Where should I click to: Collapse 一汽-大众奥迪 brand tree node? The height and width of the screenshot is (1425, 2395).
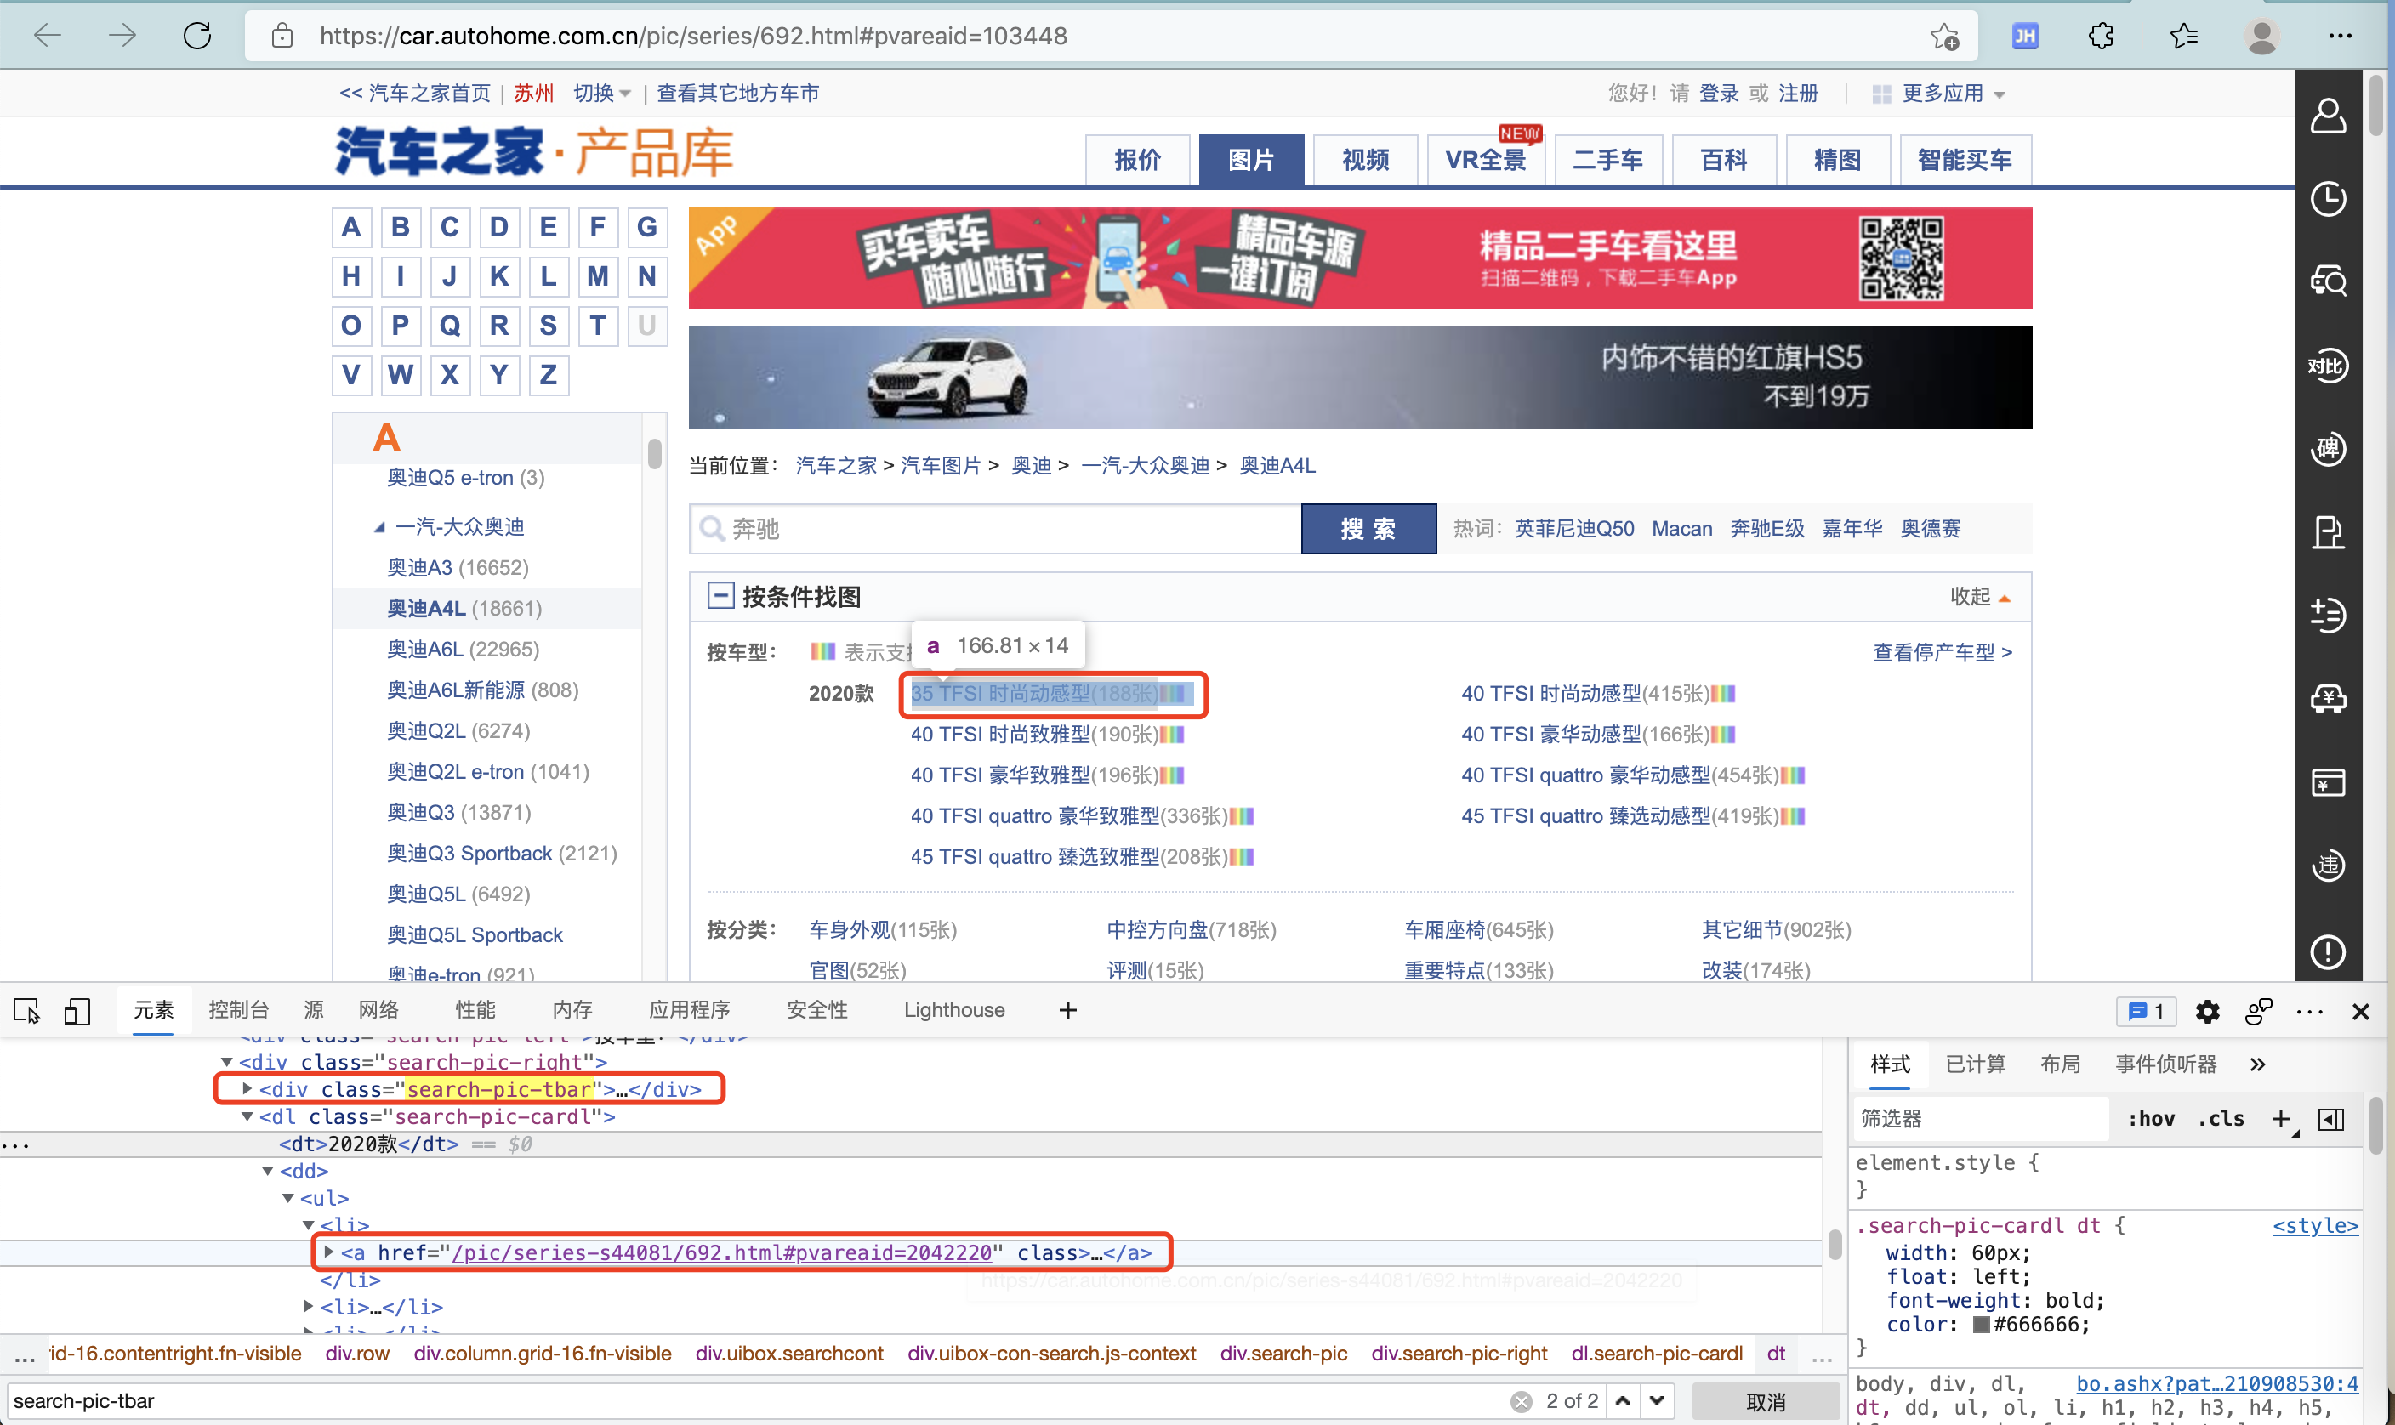379,527
